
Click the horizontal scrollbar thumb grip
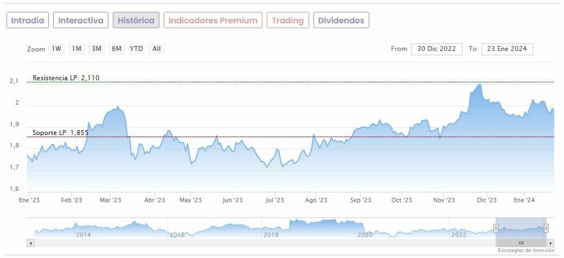coord(521,243)
